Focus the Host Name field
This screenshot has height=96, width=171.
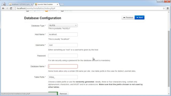[63, 34]
